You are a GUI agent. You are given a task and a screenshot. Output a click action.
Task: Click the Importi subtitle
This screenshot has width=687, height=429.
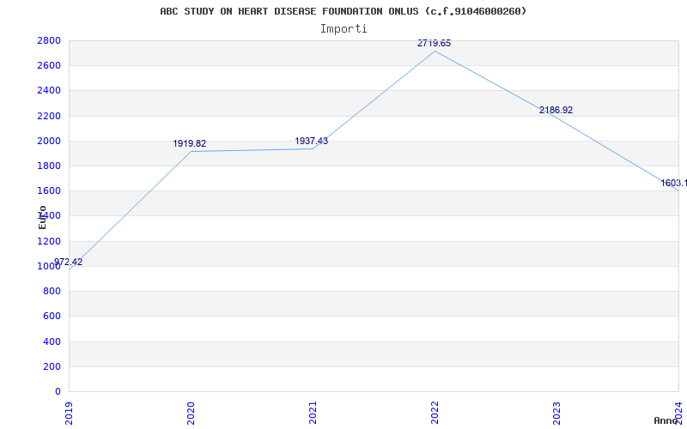[x=343, y=29]
